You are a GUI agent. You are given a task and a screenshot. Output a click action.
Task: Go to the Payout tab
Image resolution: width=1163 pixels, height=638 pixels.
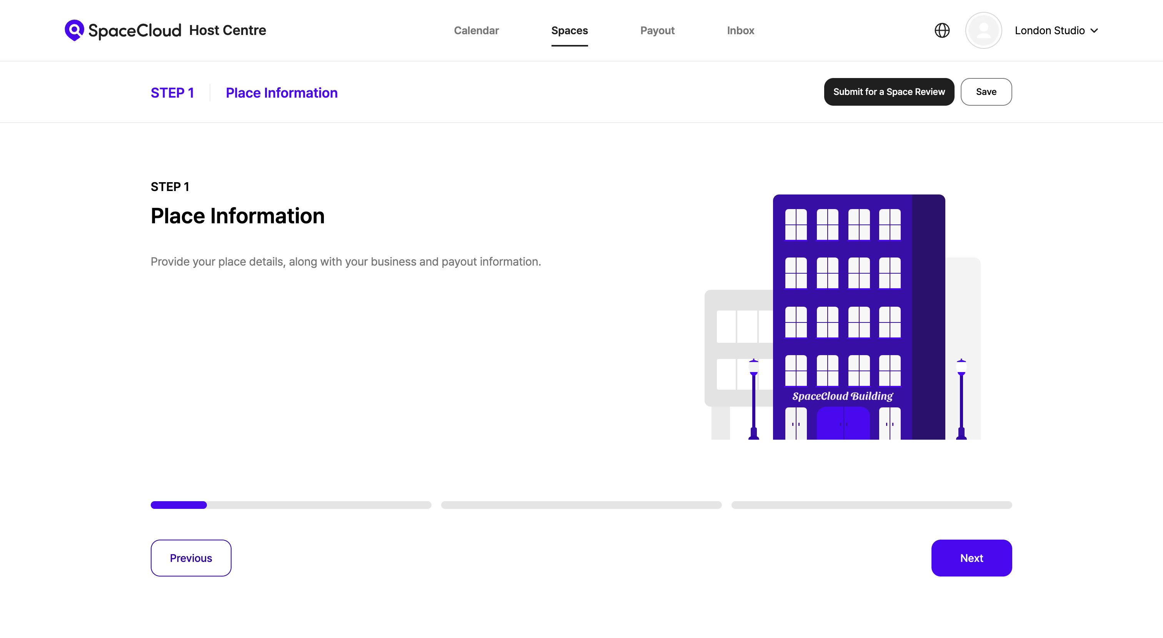pyautogui.click(x=657, y=30)
